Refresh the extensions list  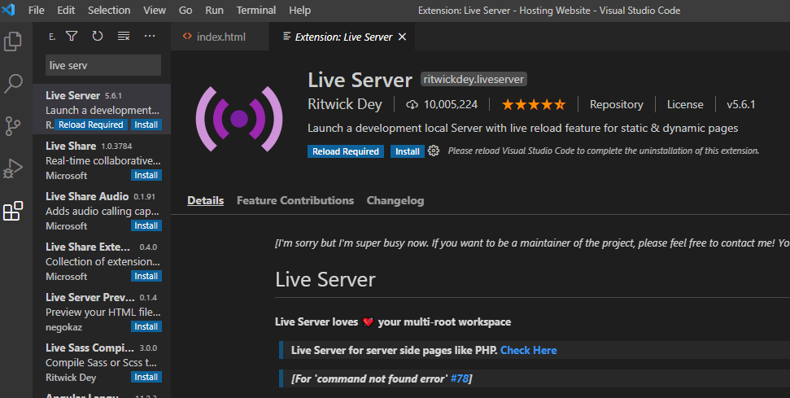(x=98, y=36)
